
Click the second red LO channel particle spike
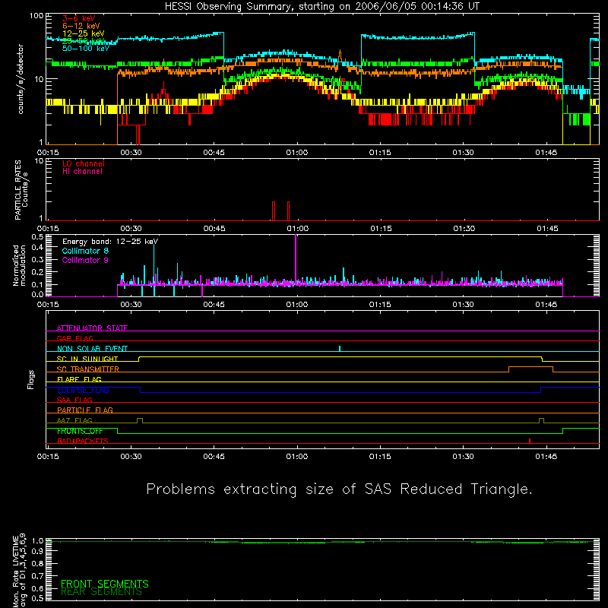[x=288, y=211]
